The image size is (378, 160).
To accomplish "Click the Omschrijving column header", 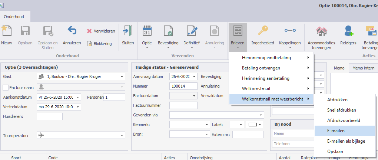I will pos(232,157).
